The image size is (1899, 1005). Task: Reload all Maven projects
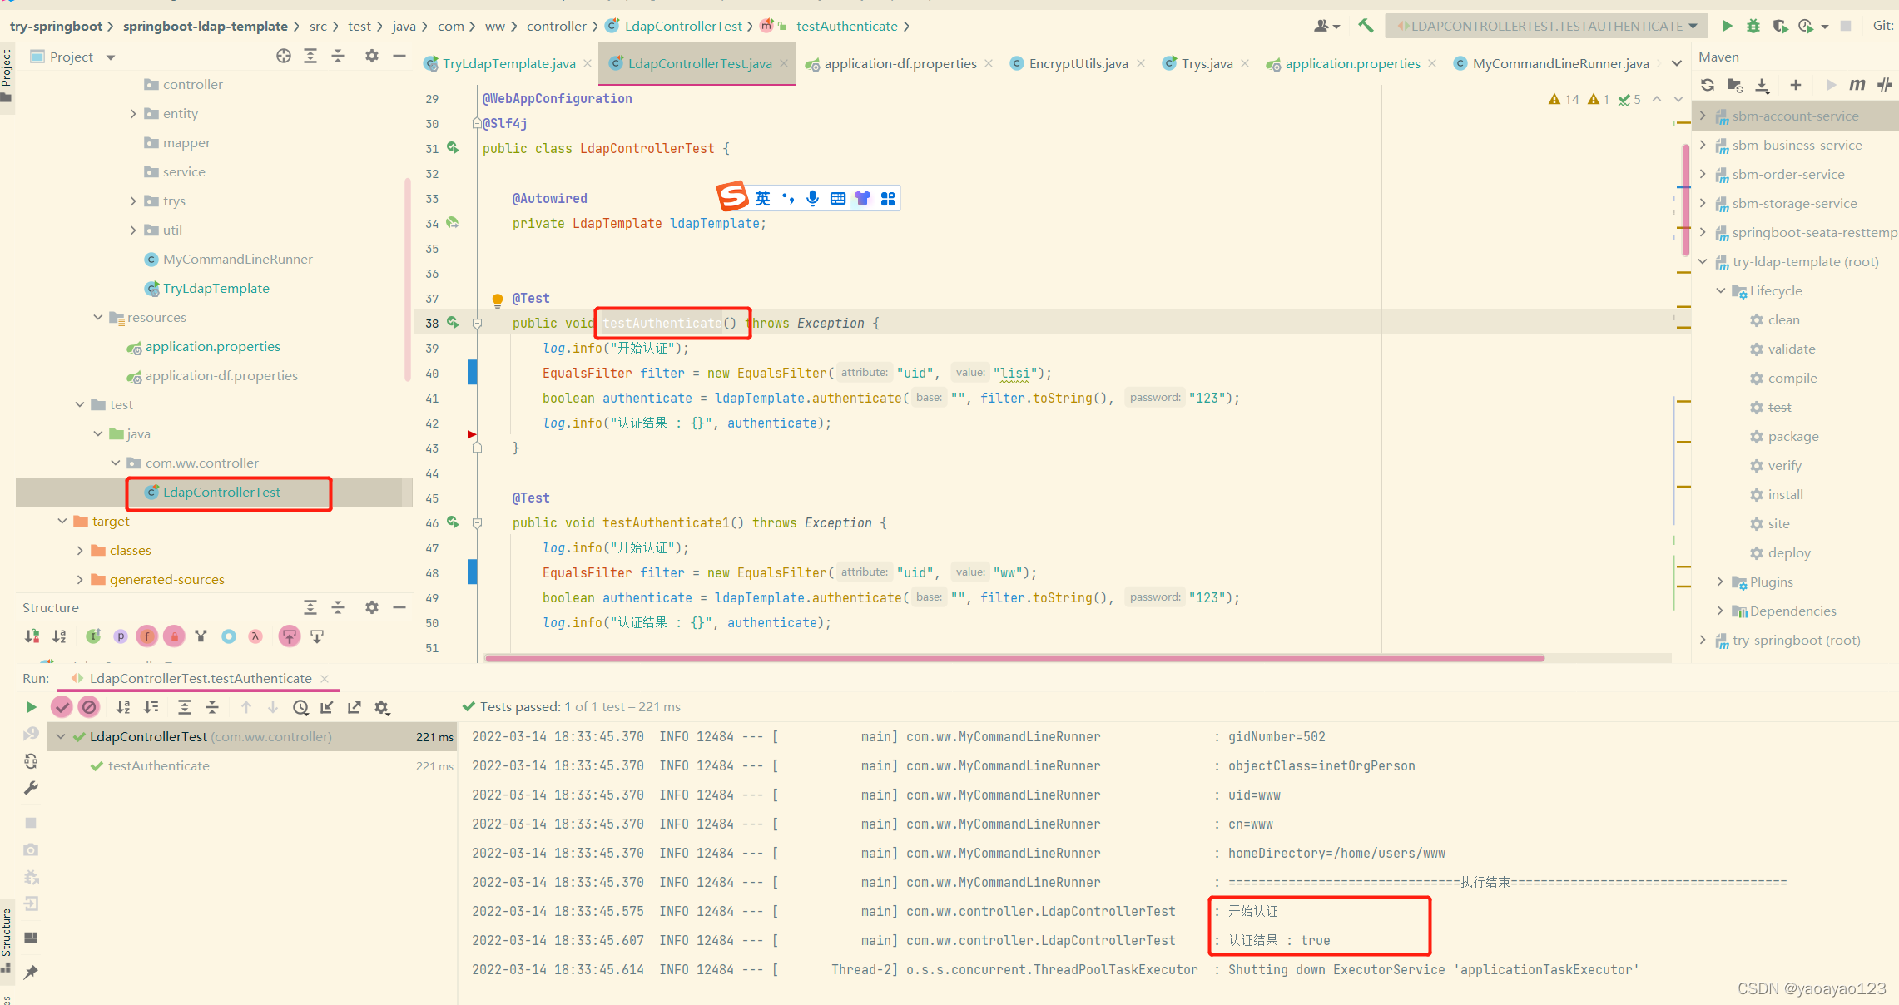tap(1708, 85)
